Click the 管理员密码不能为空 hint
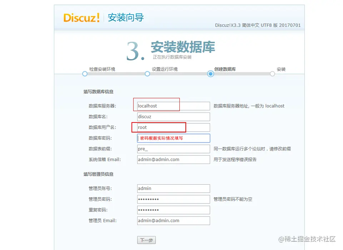This screenshot has height=250, width=343. 233,199
